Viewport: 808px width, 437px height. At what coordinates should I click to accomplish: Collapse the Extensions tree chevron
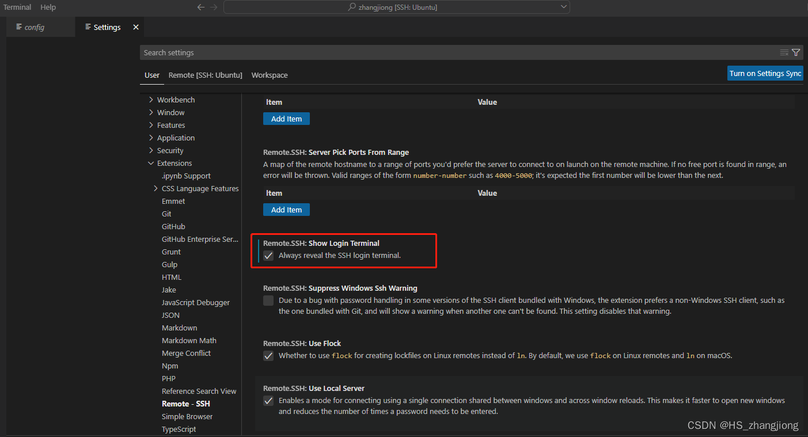point(151,163)
